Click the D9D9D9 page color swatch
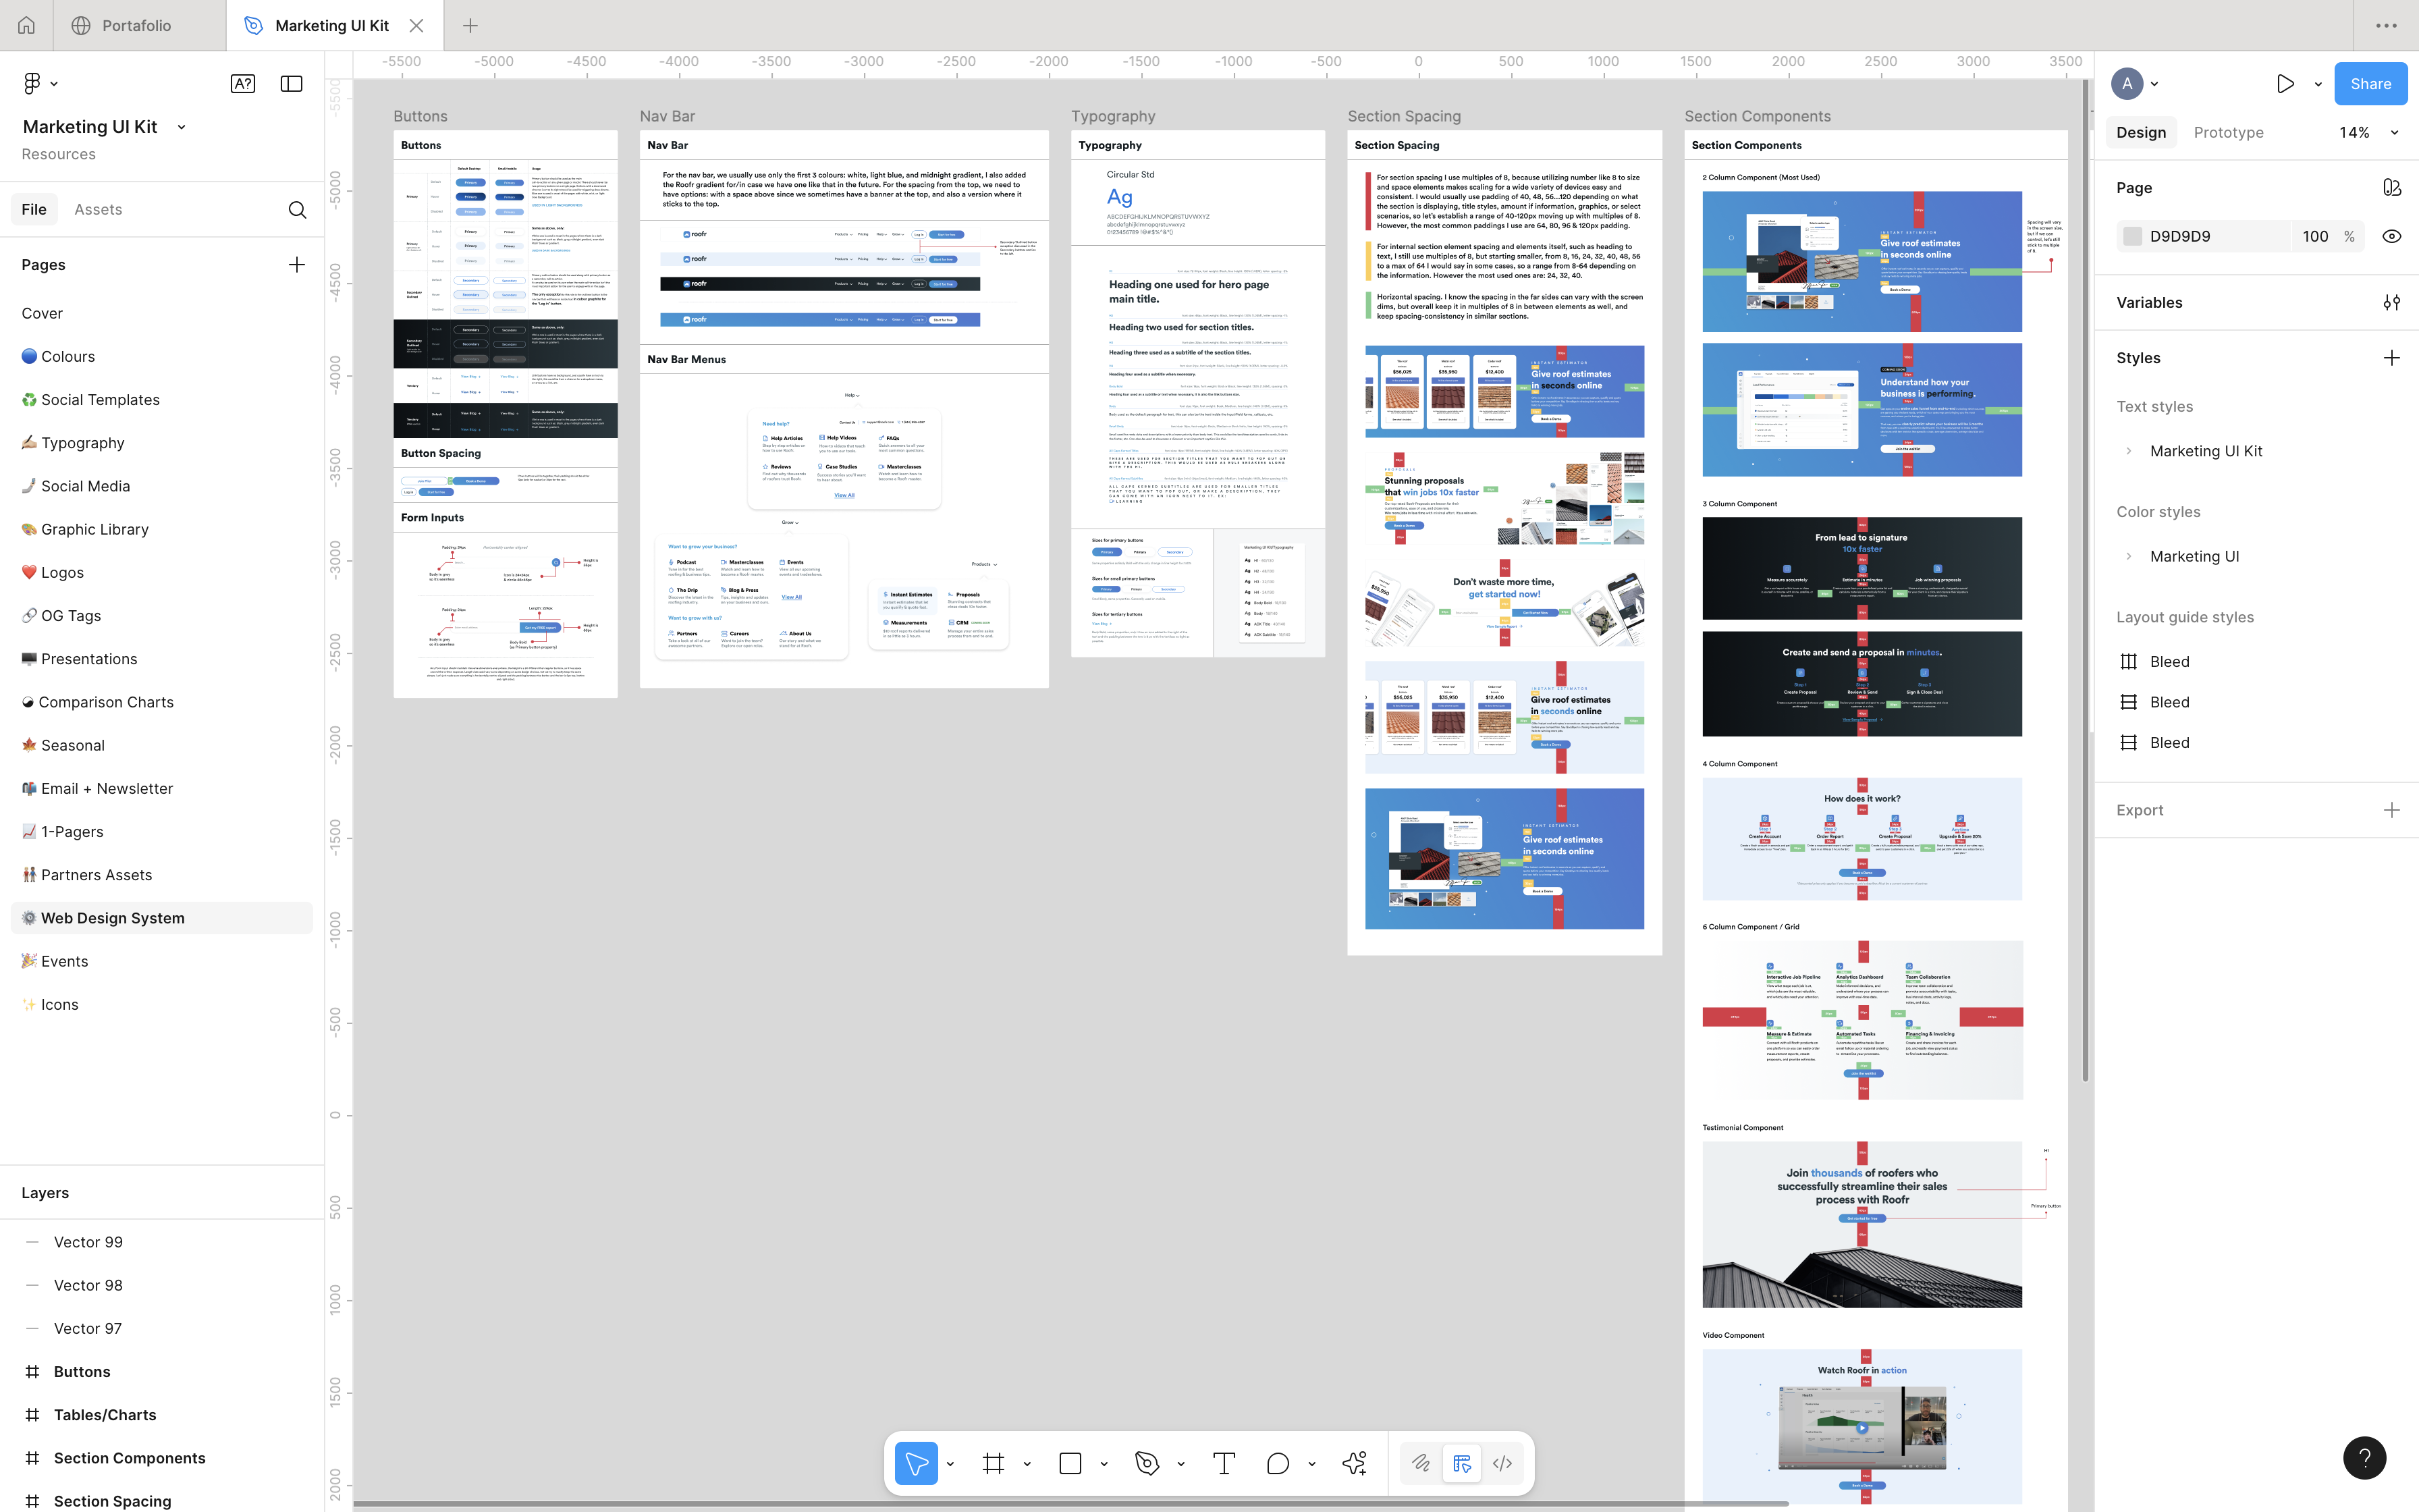This screenshot has height=1512, width=2419. (x=2132, y=237)
